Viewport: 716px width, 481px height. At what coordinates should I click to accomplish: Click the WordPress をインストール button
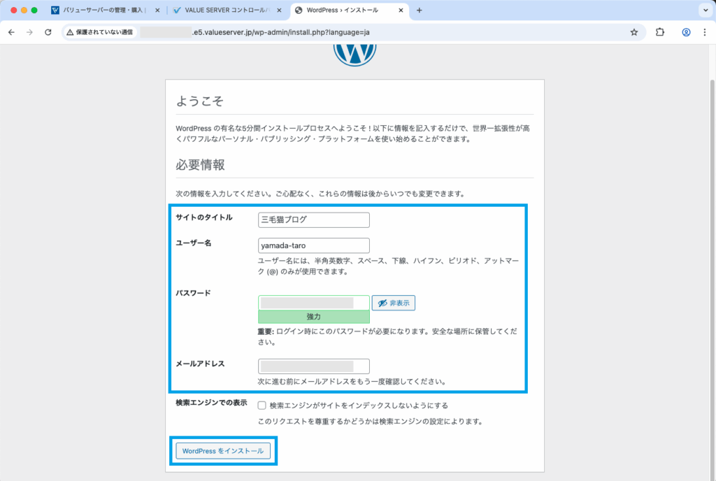[x=223, y=451]
